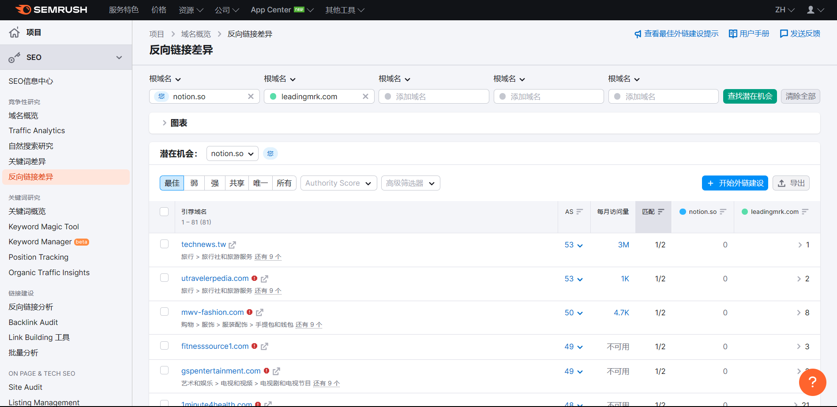Select the 唯一 filter tab

pos(260,183)
